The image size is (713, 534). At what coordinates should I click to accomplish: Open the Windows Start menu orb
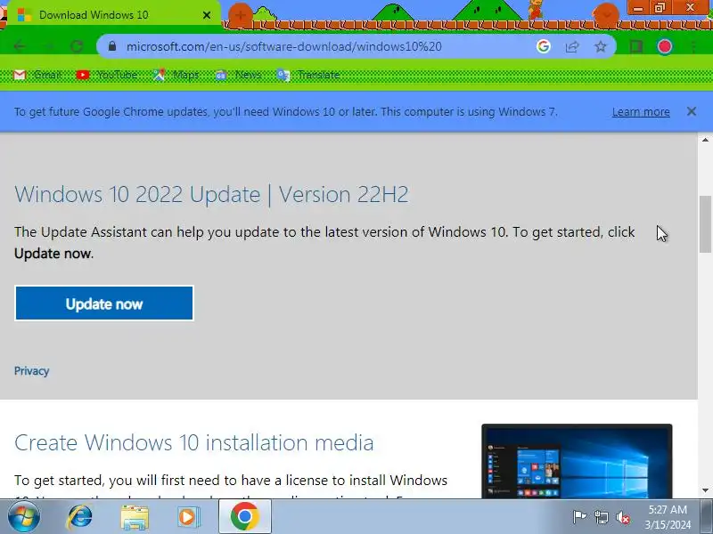point(24,516)
